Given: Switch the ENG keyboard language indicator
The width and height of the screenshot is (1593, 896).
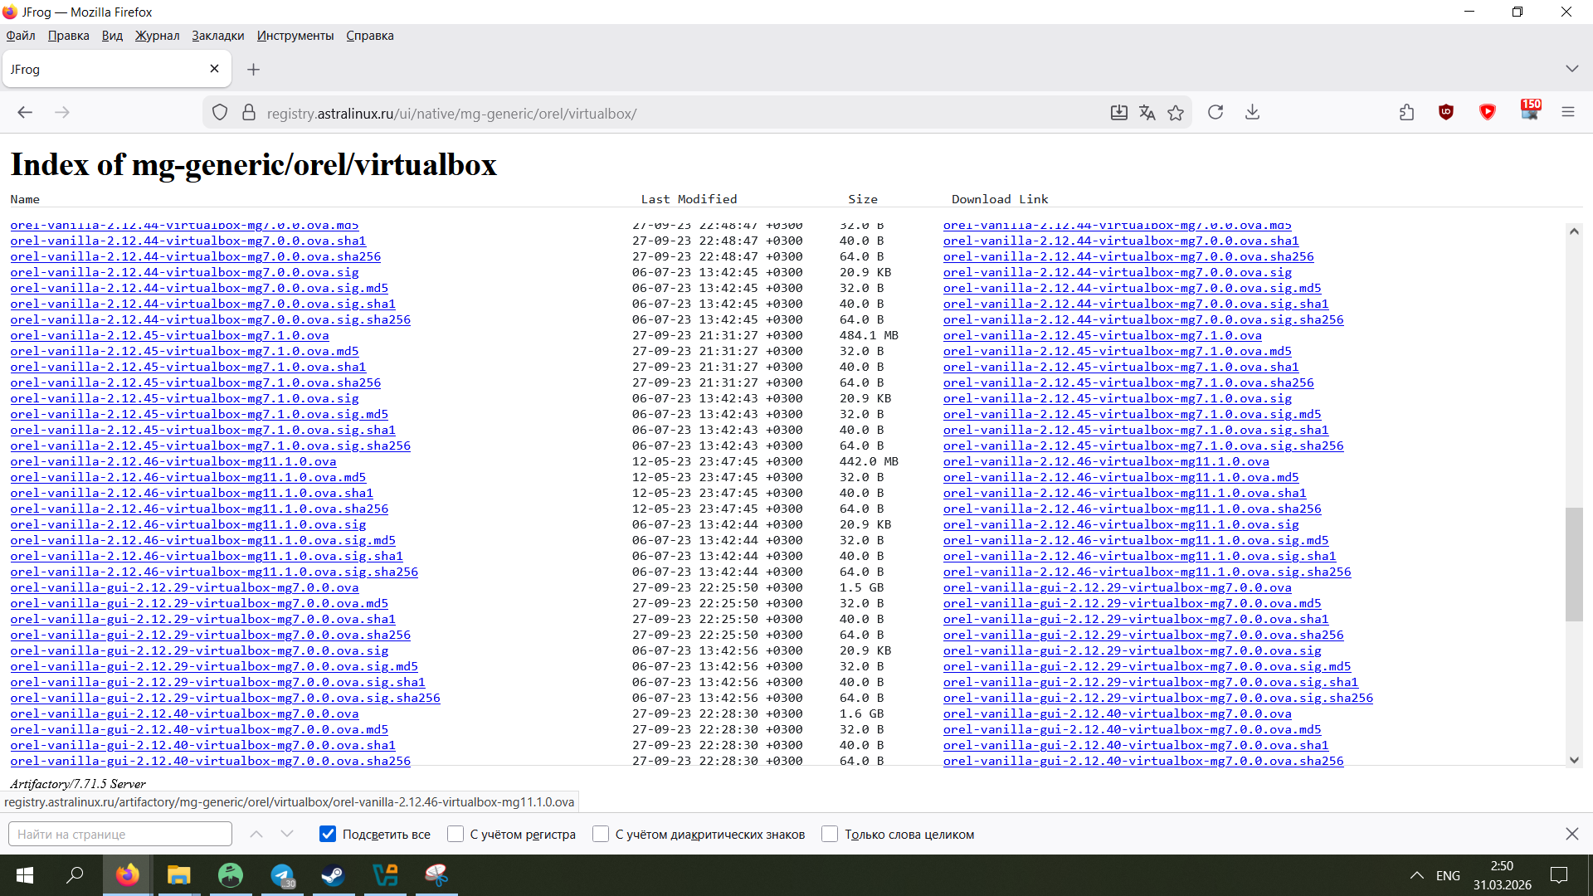Looking at the screenshot, I should (x=1448, y=875).
